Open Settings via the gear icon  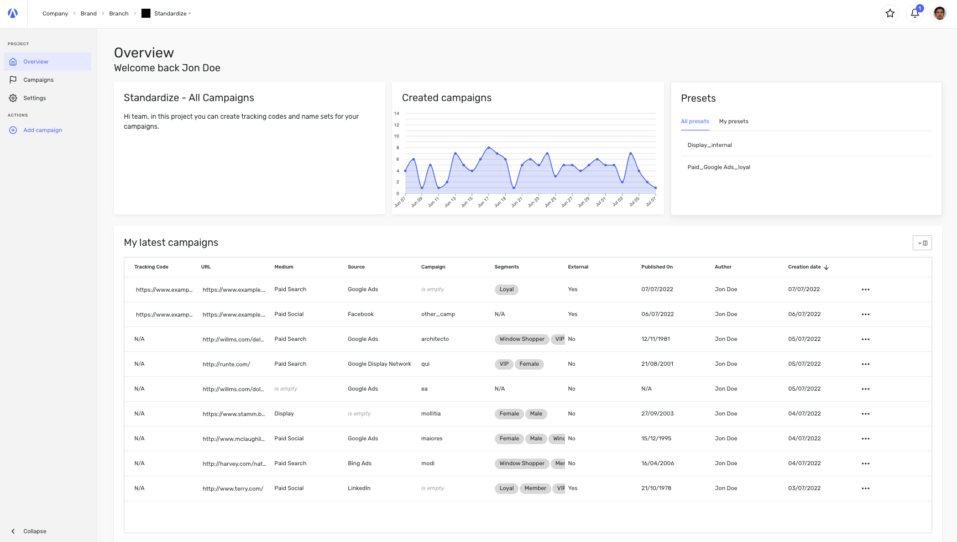click(13, 98)
